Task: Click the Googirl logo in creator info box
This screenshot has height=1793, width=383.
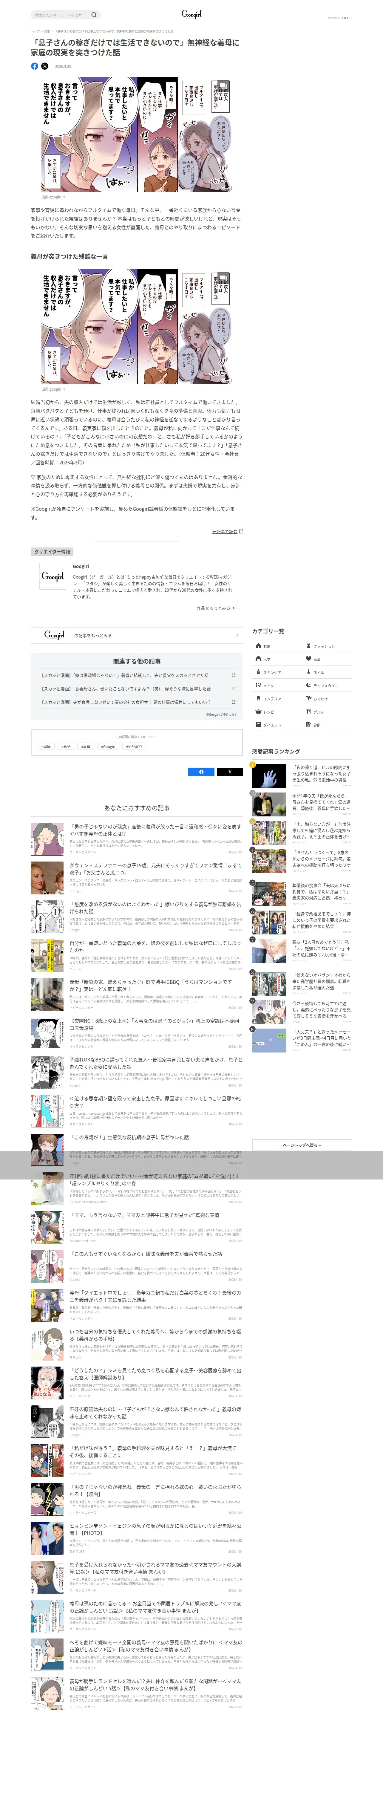Action: coord(53,576)
